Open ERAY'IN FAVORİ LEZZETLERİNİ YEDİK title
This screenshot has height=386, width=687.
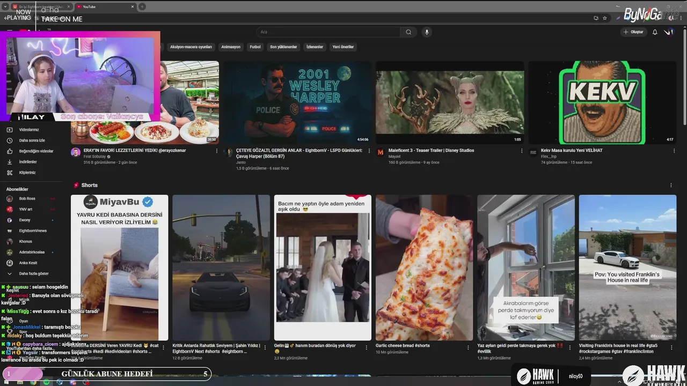(135, 151)
